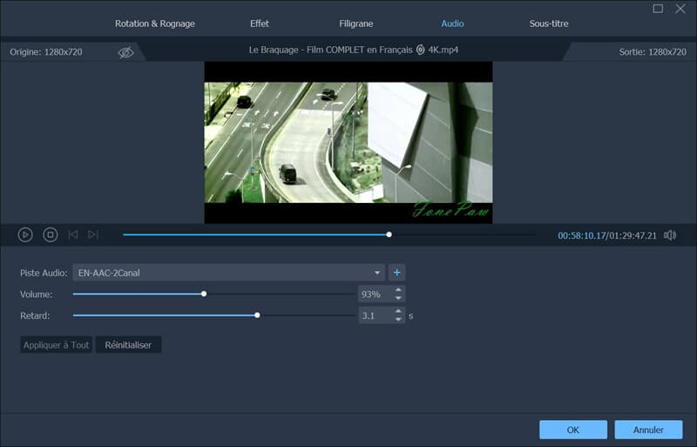
Task: Jump to previous frame button
Action: coord(73,234)
